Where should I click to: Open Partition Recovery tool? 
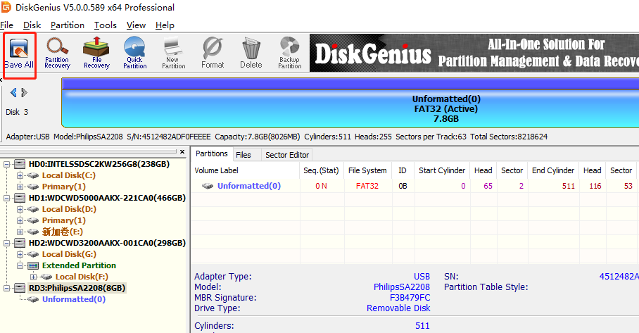coord(57,54)
